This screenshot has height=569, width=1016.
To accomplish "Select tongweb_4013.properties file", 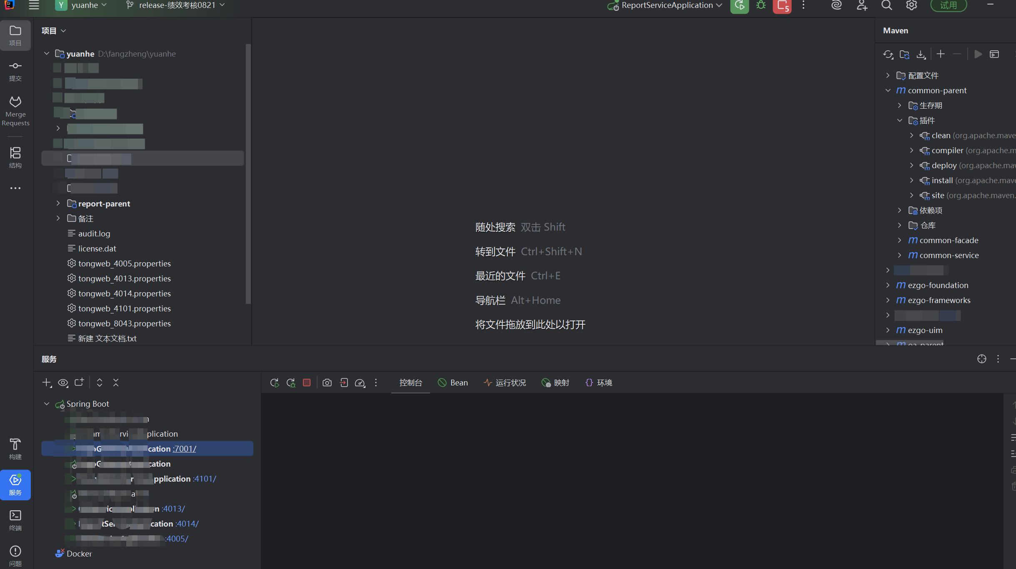I will pyautogui.click(x=125, y=278).
